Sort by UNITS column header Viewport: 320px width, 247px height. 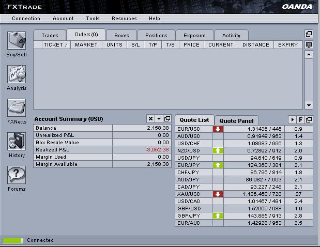point(114,45)
